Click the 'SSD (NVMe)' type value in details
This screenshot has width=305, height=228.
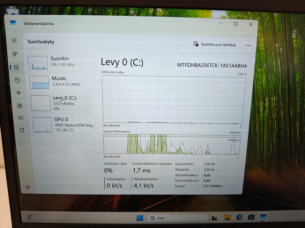click(212, 186)
